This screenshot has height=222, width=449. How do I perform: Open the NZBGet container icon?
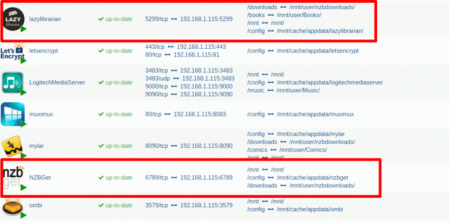click(14, 178)
